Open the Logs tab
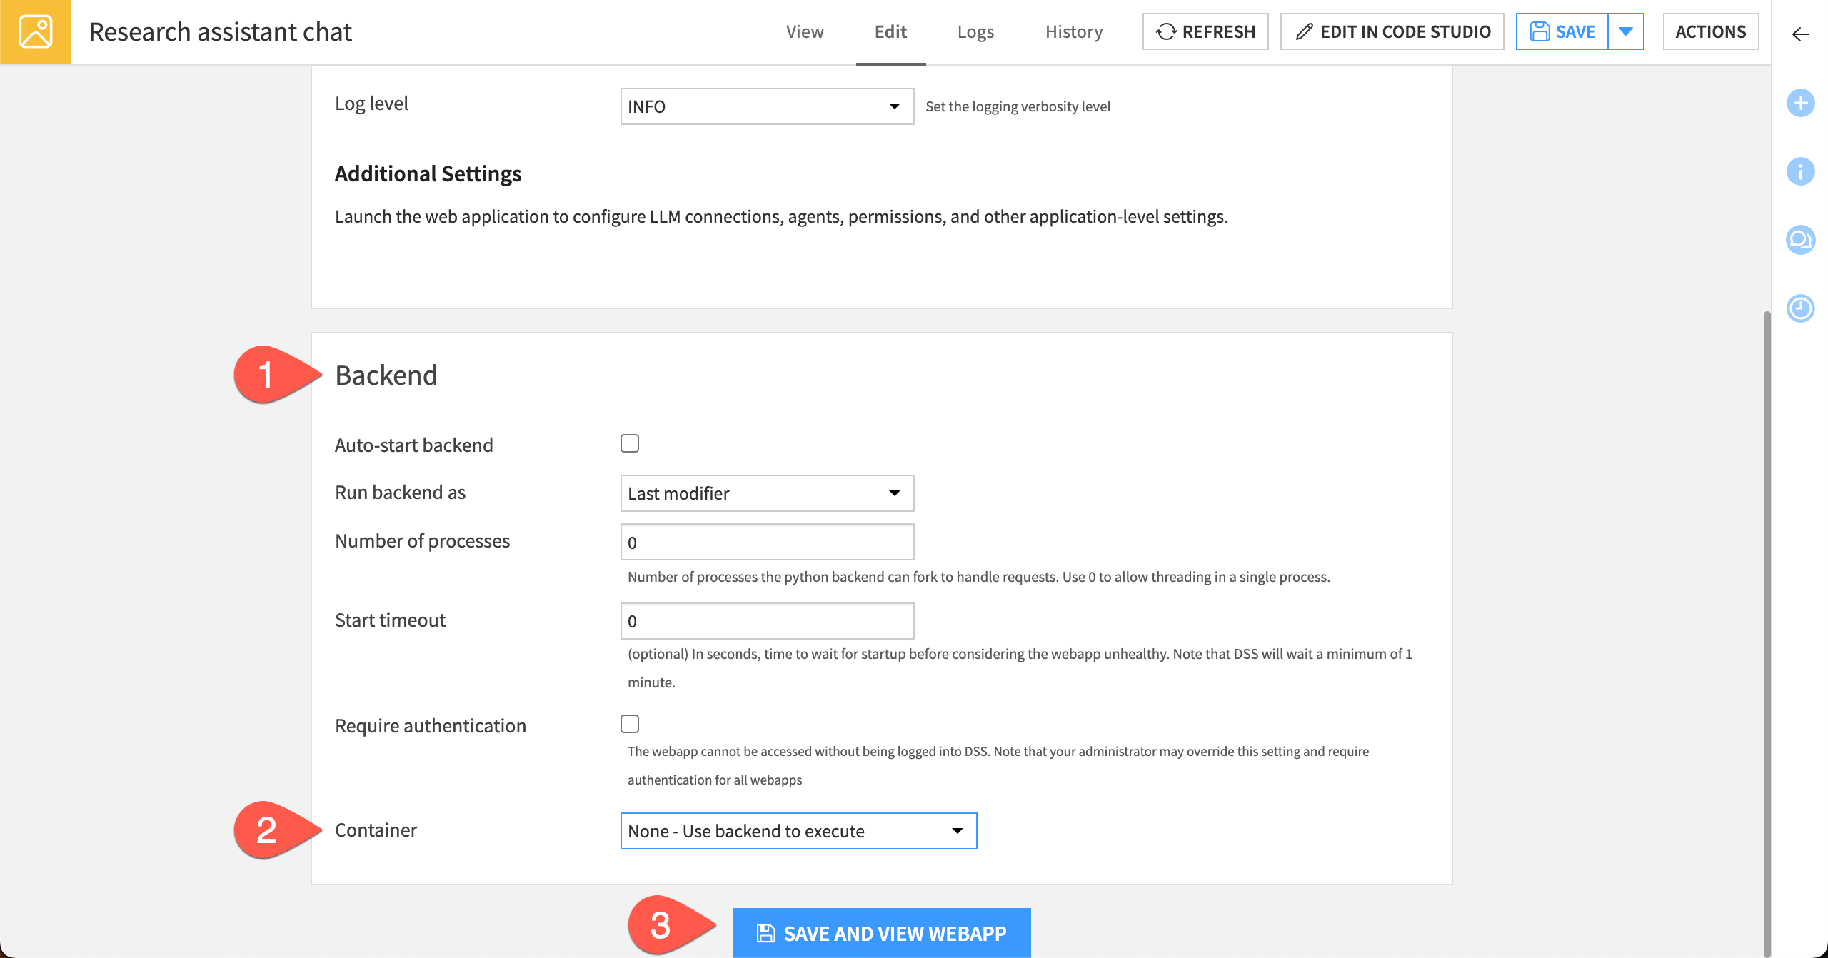1828x958 pixels. click(975, 32)
